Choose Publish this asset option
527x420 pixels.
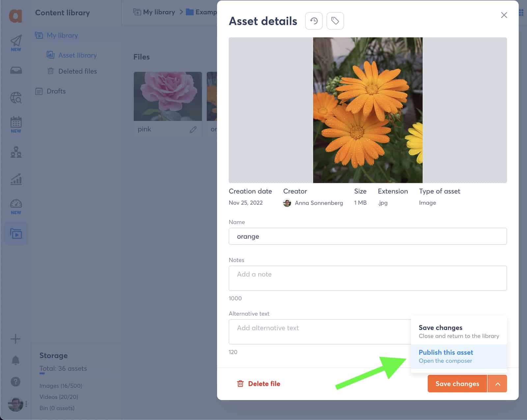459,356
